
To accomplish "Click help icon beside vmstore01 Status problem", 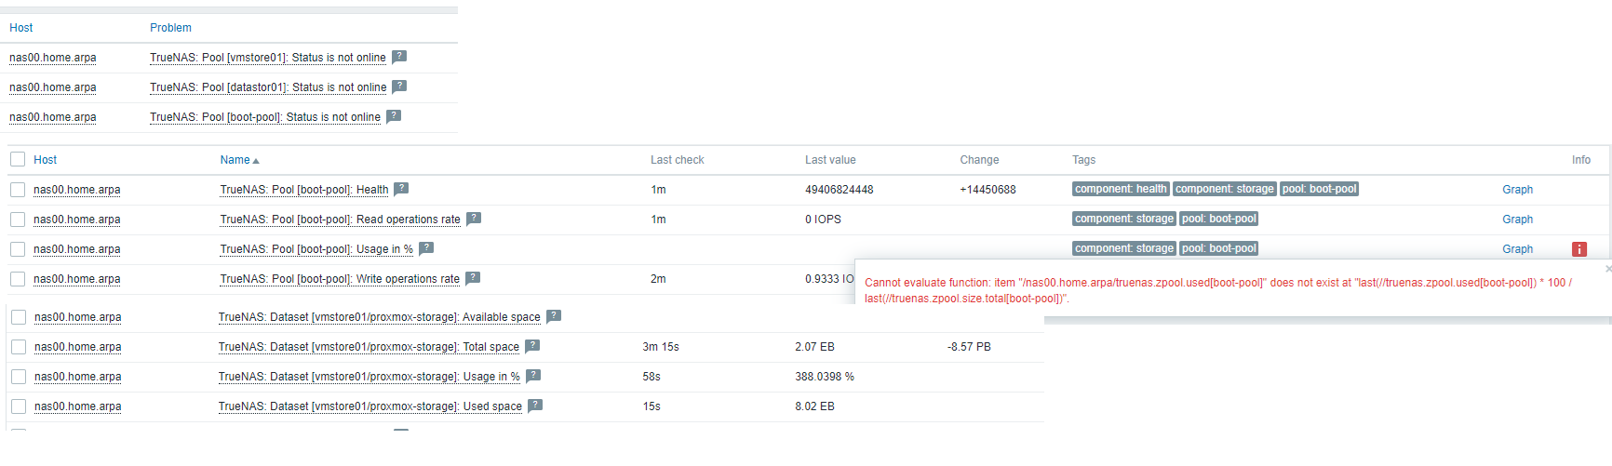I will click(x=399, y=57).
